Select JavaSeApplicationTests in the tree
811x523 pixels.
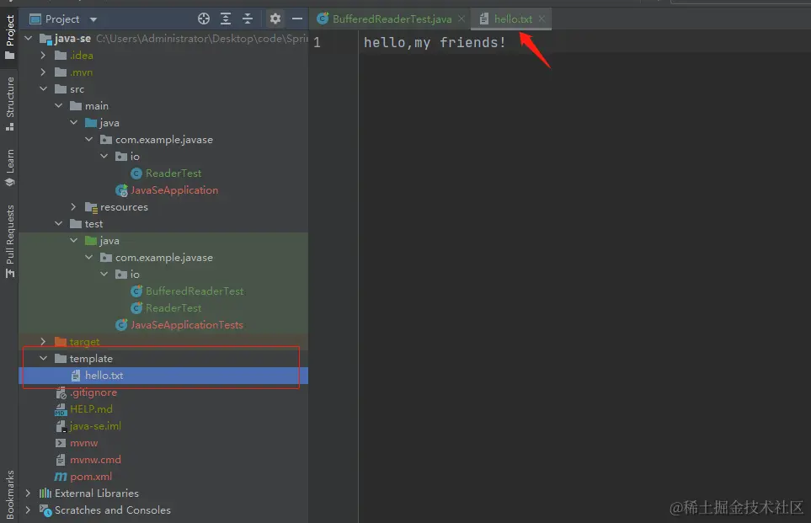(187, 325)
